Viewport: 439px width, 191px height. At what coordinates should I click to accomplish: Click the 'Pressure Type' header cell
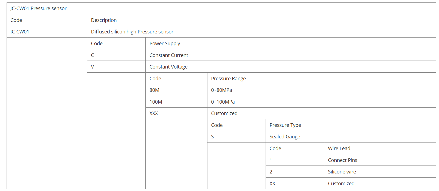[285, 125]
